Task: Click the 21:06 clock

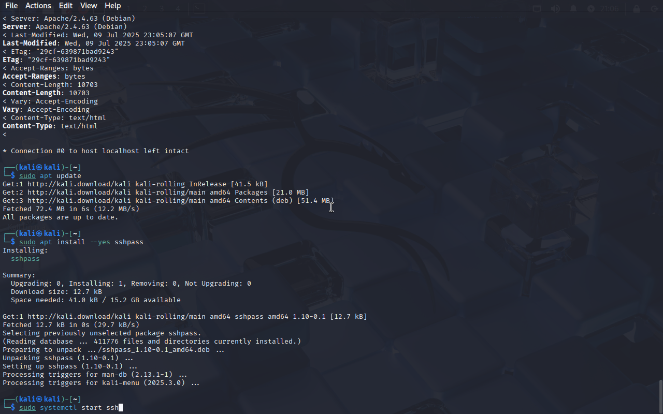Action: click(x=610, y=9)
